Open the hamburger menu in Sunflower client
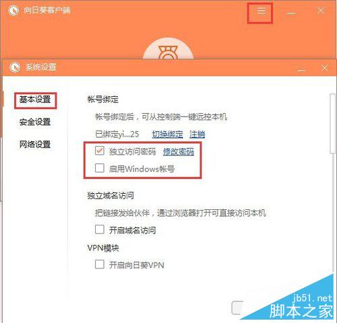Image resolution: width=337 pixels, height=323 pixels. [261, 11]
